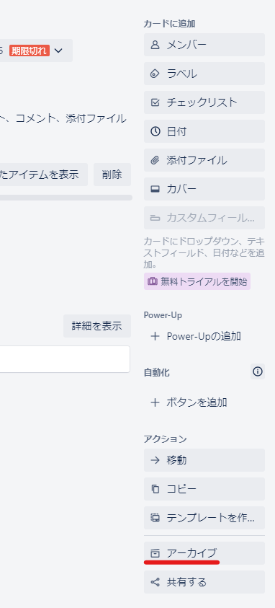Open the automation info icon
The height and width of the screenshot is (608, 275).
(x=258, y=372)
